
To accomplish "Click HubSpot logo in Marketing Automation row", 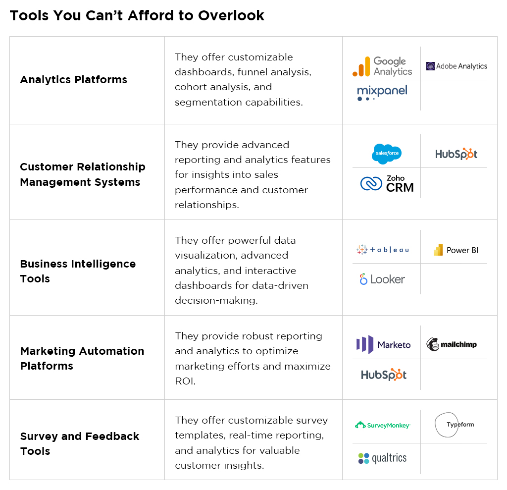I will point(384,375).
